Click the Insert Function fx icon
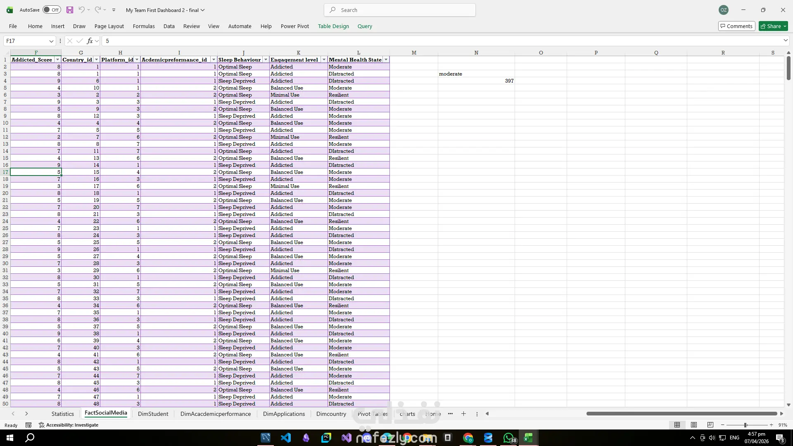This screenshot has width=793, height=446. (x=90, y=41)
